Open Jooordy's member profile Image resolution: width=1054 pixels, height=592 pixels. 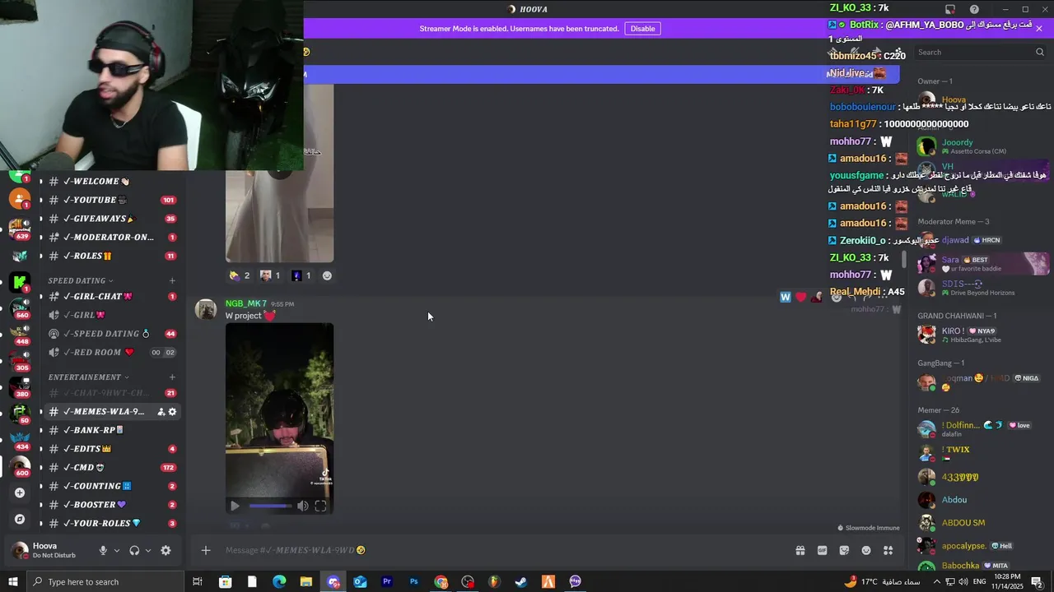point(980,146)
